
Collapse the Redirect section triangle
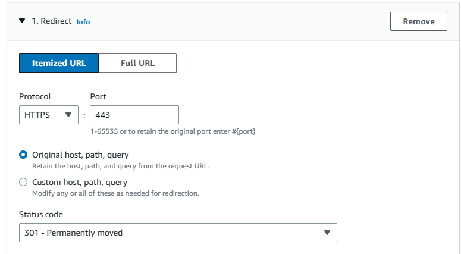tap(22, 21)
